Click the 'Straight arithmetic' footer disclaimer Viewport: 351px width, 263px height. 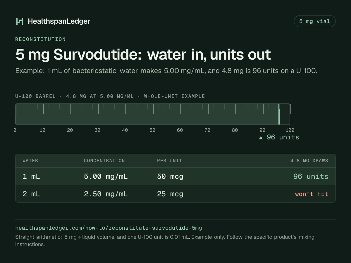click(x=165, y=240)
